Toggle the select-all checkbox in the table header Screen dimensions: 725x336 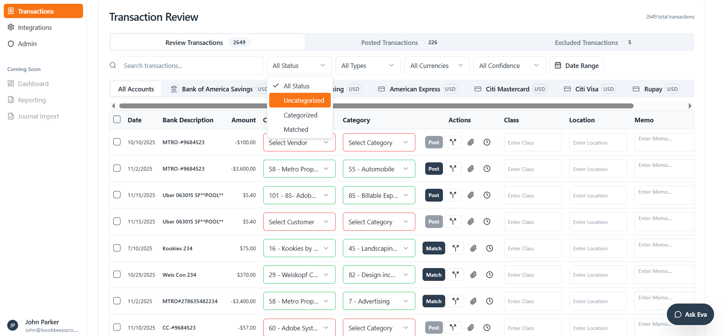[x=117, y=120]
